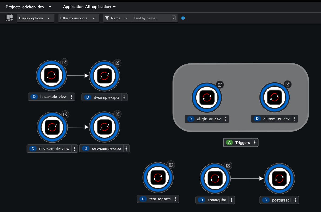321x212 pixels.
Task: Select the topology guided tour icon in toolbar
Action: click(9, 18)
